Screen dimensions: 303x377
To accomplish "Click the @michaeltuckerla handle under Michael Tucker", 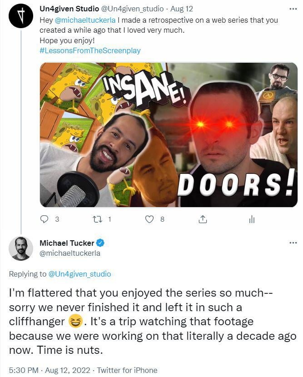I will click(x=70, y=253).
